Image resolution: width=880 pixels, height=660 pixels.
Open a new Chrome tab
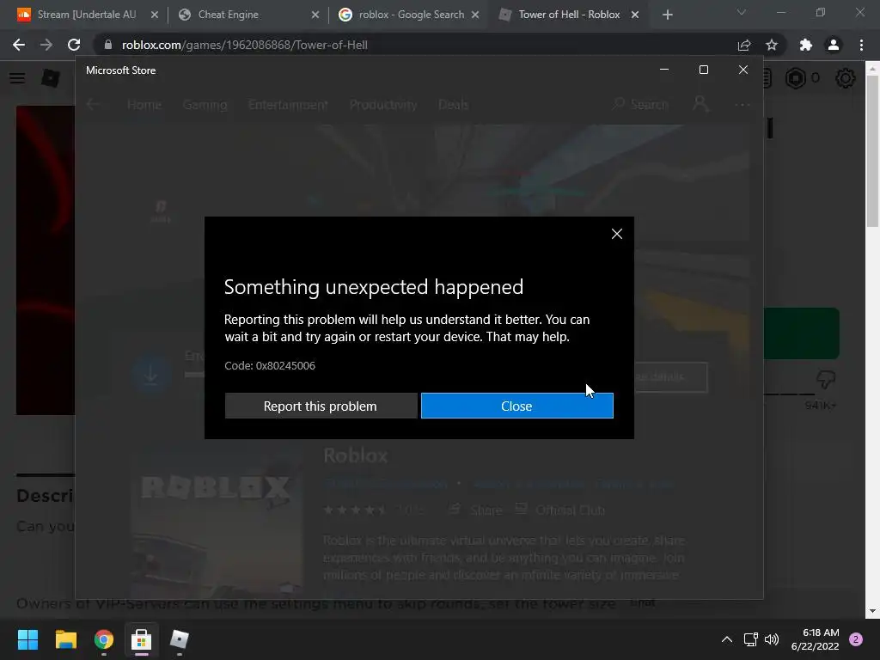click(667, 15)
